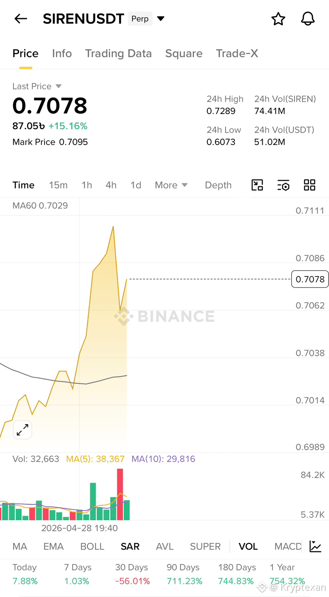Tap Today performance 7.88%
Screen dimensions: 329x597
(x=25, y=581)
